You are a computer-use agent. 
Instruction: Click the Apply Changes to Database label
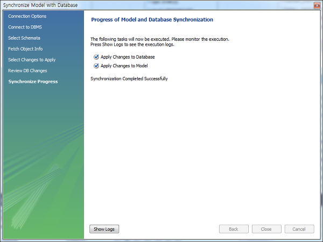click(128, 57)
